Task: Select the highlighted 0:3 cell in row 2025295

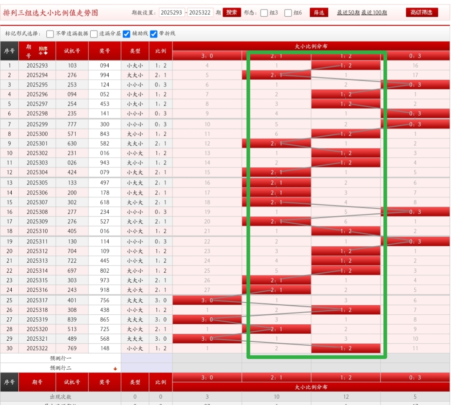Action: [415, 85]
